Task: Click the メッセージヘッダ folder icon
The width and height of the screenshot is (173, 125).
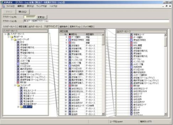Action: click(15, 40)
